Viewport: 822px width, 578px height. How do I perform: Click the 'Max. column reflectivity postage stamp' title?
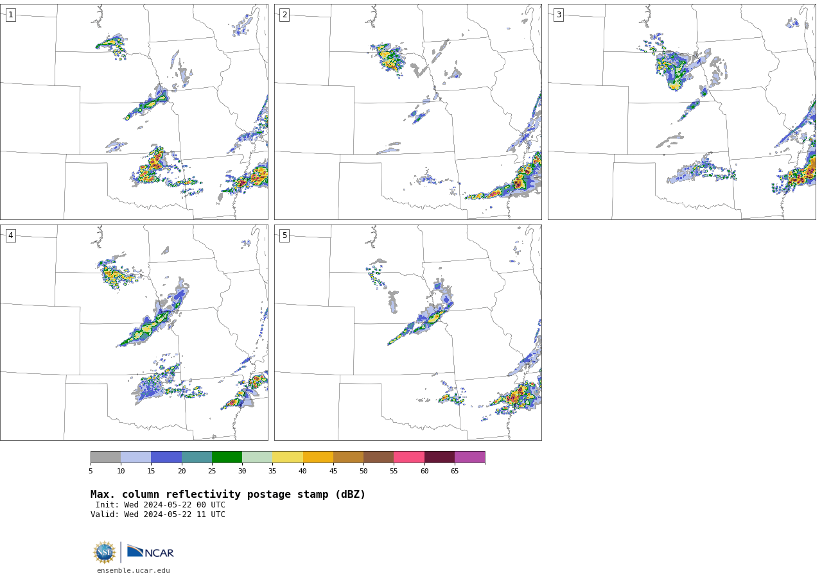(x=228, y=495)
